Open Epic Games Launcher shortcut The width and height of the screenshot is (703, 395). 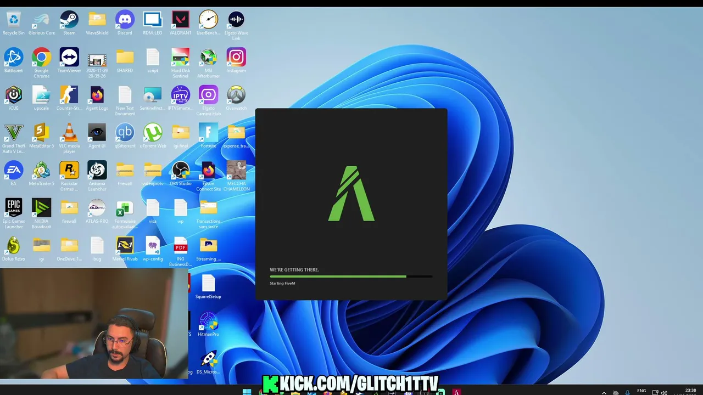tap(14, 208)
